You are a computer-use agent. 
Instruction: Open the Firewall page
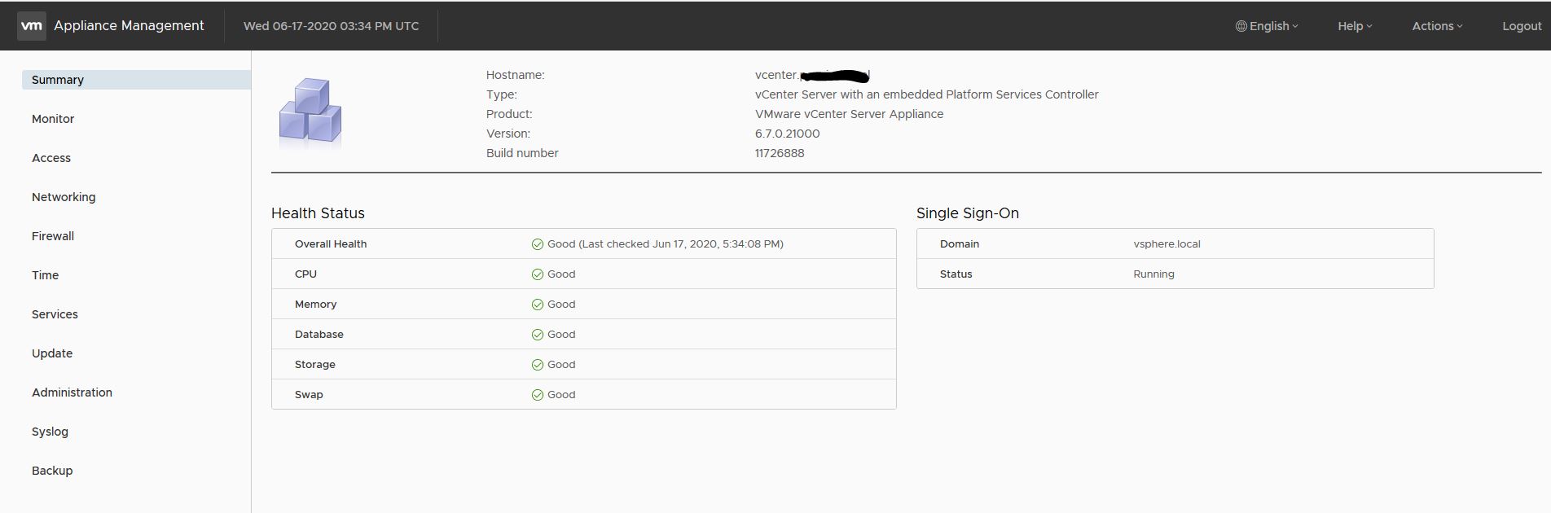(x=53, y=236)
